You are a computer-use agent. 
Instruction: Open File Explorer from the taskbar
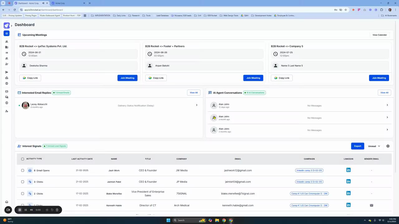coord(217,220)
